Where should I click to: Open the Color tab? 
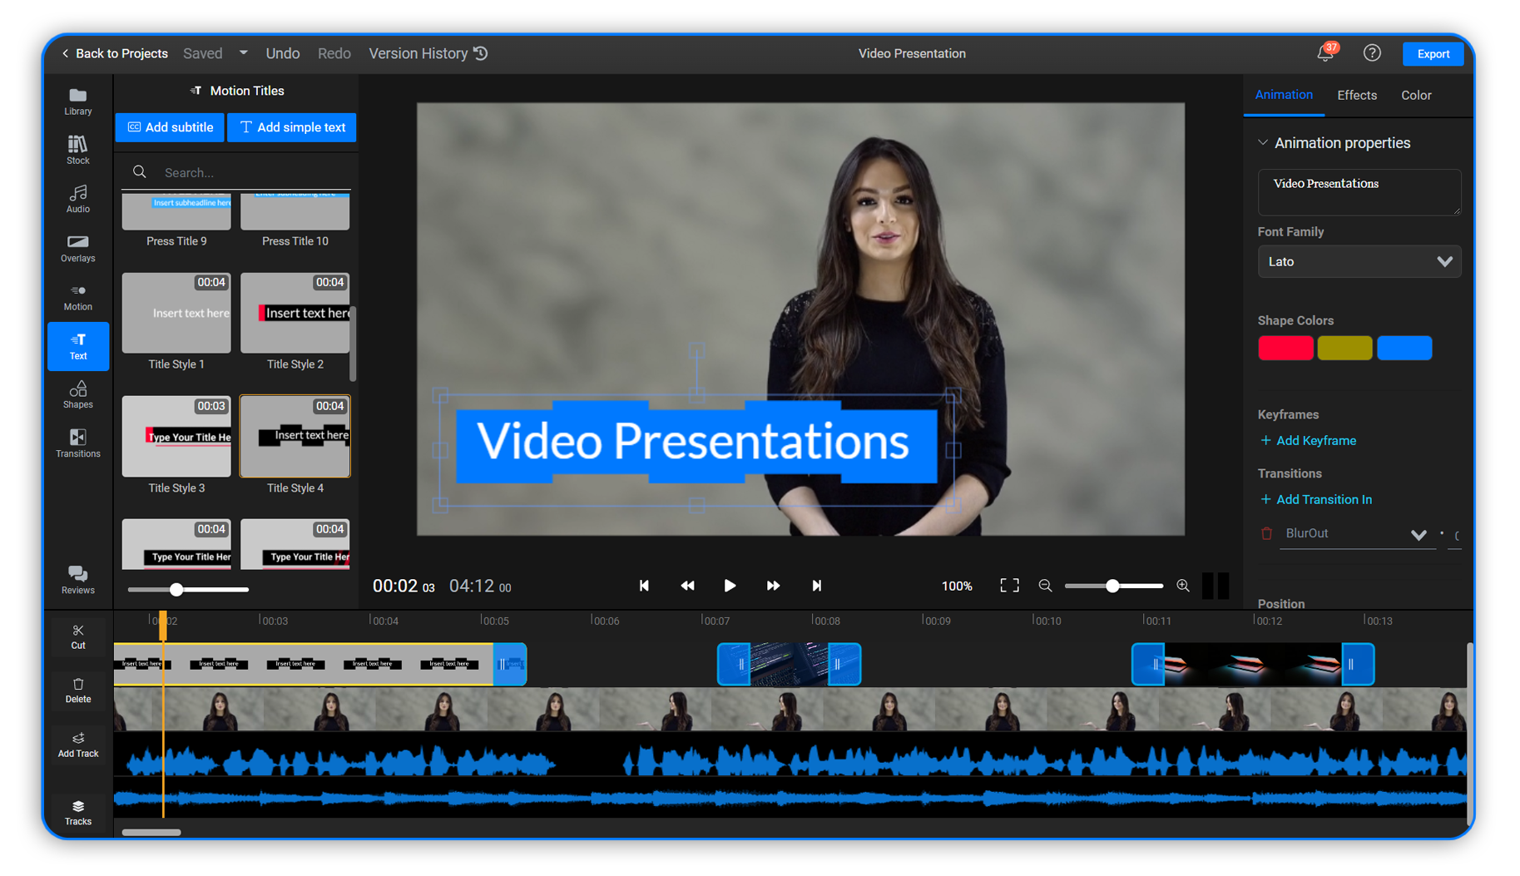tap(1416, 95)
